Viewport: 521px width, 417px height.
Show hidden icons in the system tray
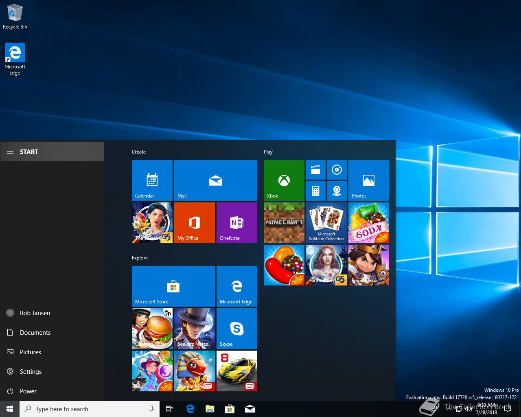coord(449,409)
